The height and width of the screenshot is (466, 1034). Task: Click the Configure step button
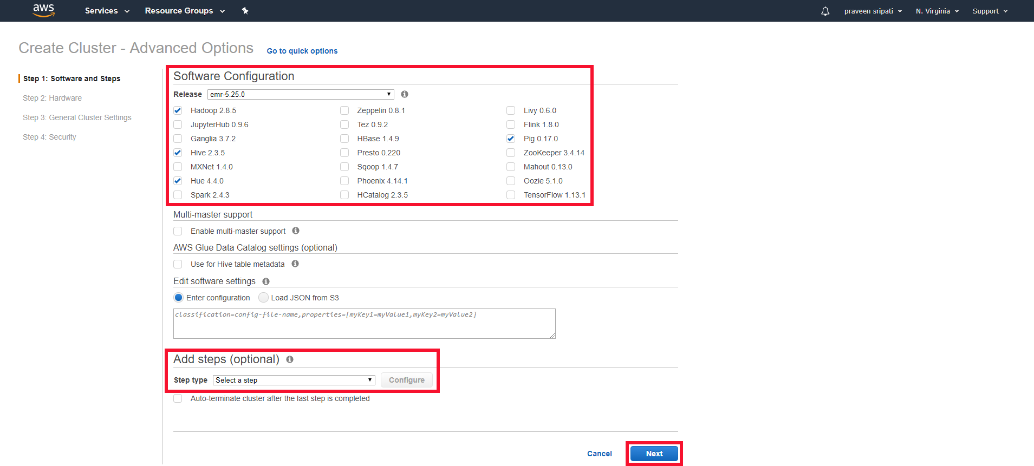pos(407,380)
